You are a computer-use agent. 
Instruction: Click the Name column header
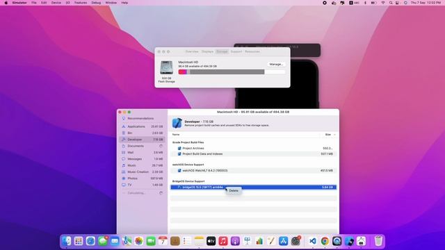click(176, 135)
